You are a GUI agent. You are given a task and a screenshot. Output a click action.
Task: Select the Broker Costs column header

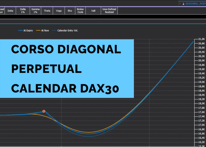pyautogui.click(x=80, y=11)
